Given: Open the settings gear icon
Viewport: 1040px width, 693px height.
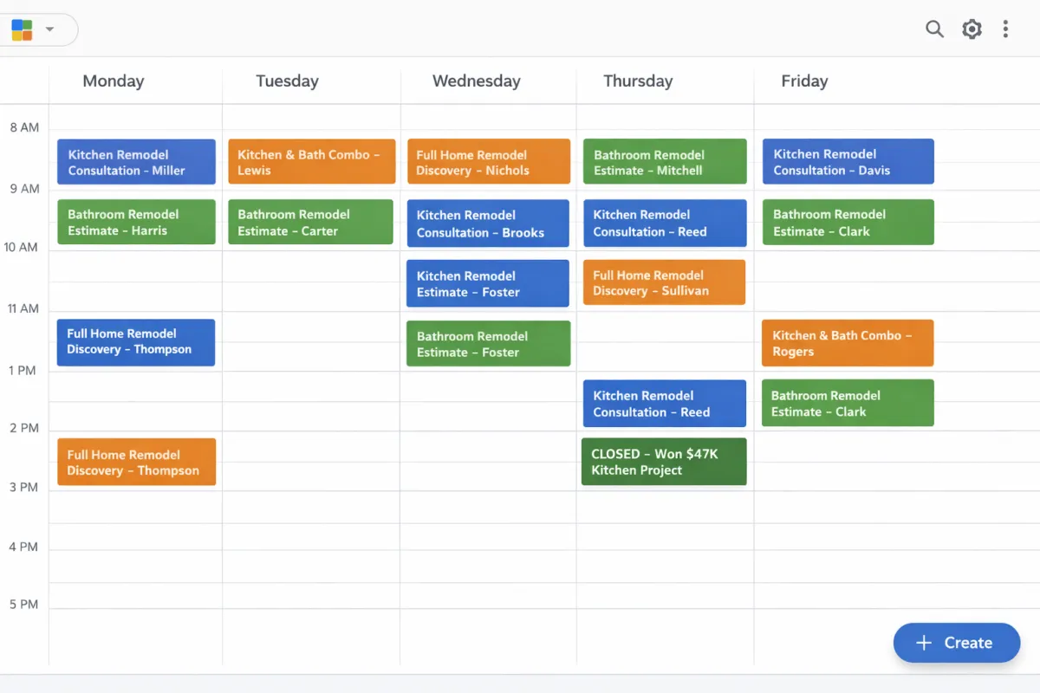Looking at the screenshot, I should 972,29.
